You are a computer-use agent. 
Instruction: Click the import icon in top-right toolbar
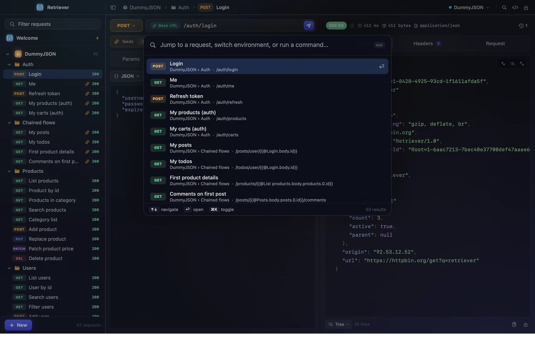tap(526, 7)
